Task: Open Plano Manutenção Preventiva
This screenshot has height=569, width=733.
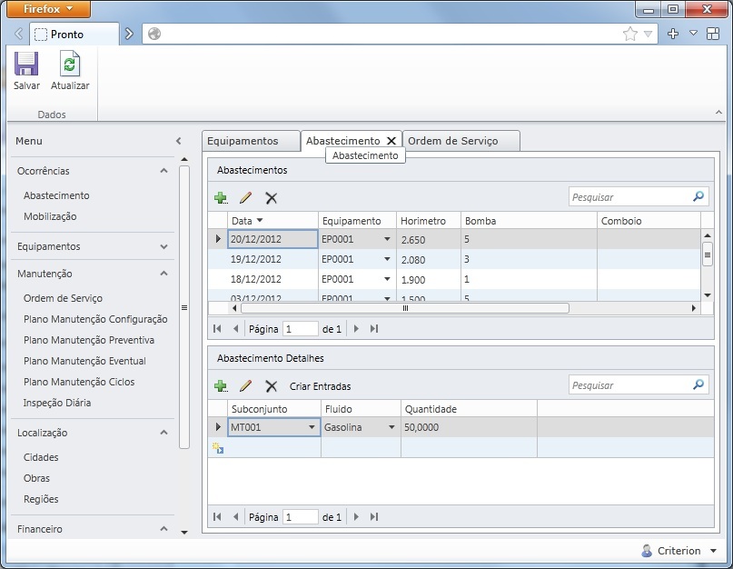Action: tap(89, 340)
